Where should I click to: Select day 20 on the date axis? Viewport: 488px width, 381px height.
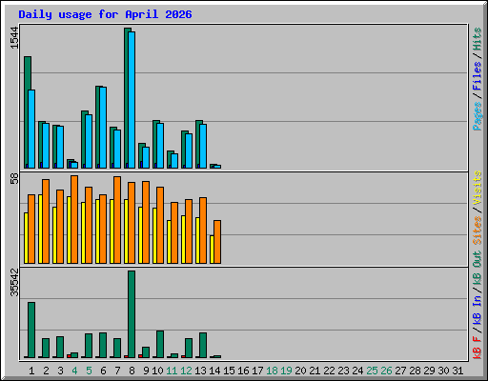pos(300,371)
